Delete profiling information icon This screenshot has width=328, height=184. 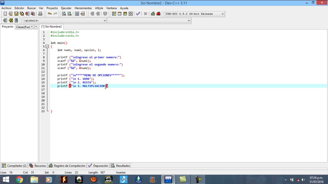158,14
